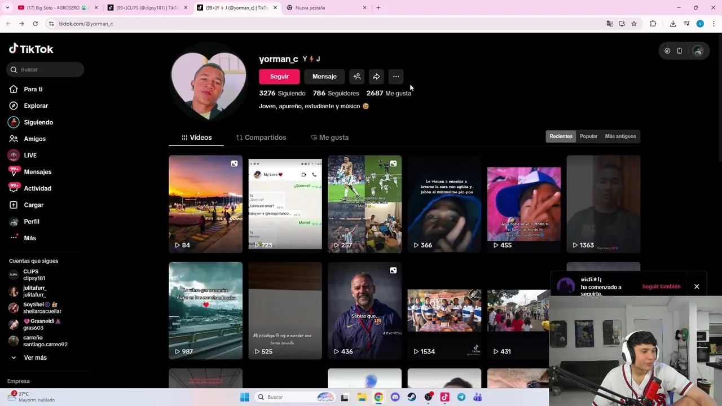Switch to the Vídeos tab
The height and width of the screenshot is (406, 722).
(196, 138)
